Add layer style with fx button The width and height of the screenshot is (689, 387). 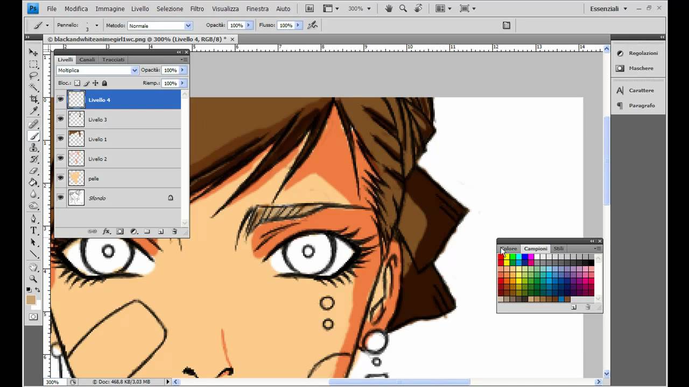(106, 231)
